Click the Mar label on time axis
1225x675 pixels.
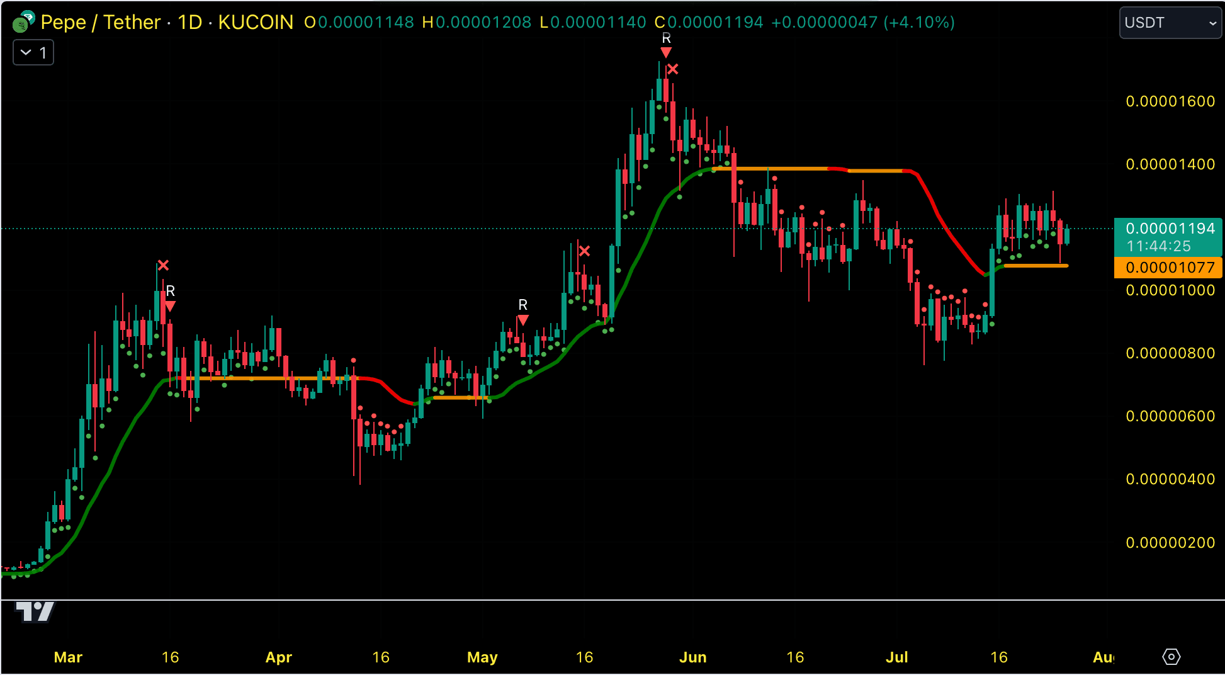click(x=68, y=657)
